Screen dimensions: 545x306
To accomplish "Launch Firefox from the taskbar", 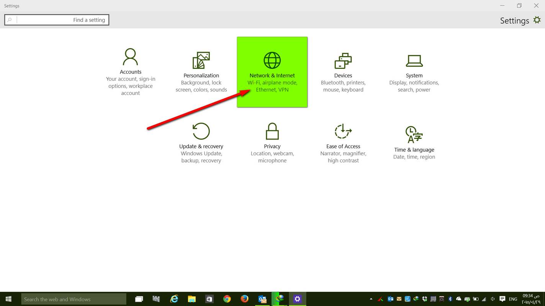I will click(x=244, y=299).
